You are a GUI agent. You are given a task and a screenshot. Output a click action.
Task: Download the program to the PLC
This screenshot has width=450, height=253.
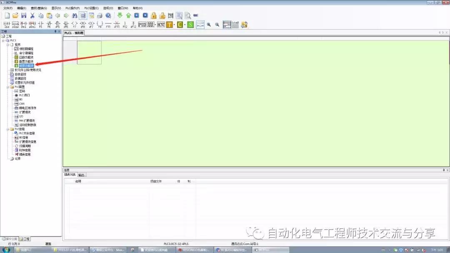coord(120,15)
